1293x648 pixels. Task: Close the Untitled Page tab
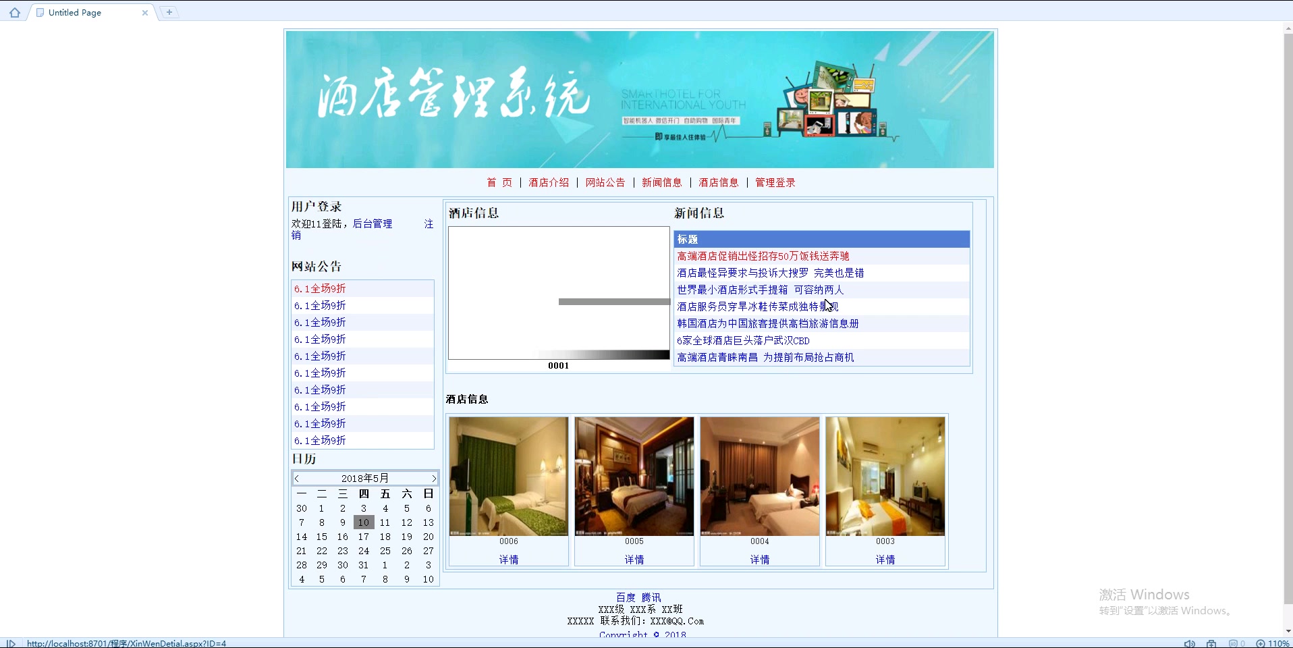[145, 13]
